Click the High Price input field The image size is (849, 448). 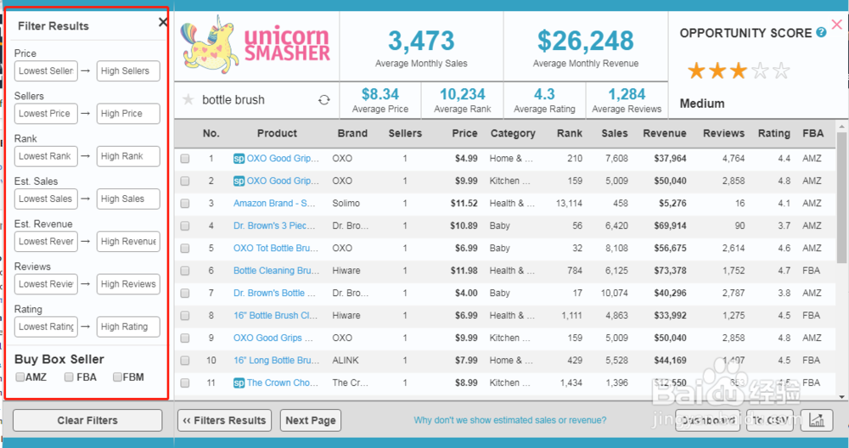(128, 114)
